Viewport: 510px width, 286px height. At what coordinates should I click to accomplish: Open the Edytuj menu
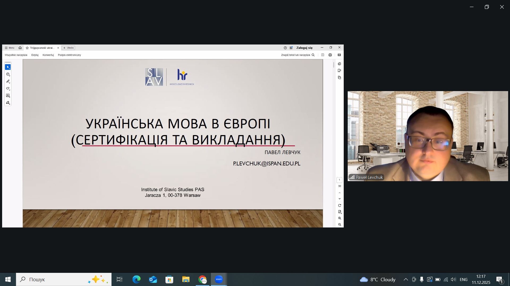(x=35, y=55)
